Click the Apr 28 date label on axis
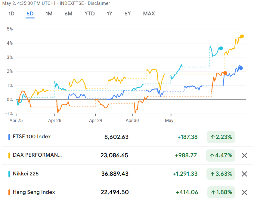The width and height of the screenshot is (257, 202). coord(55,120)
